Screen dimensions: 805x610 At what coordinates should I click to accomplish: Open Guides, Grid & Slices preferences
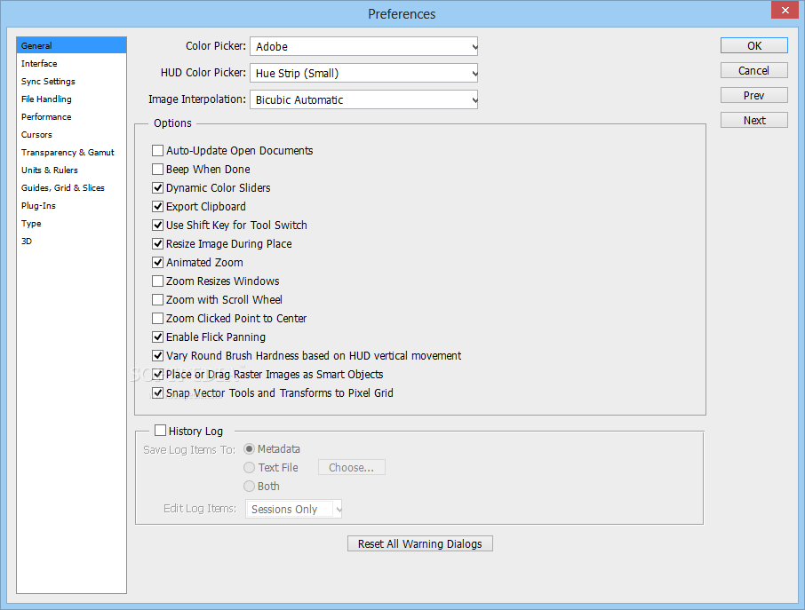[71, 187]
